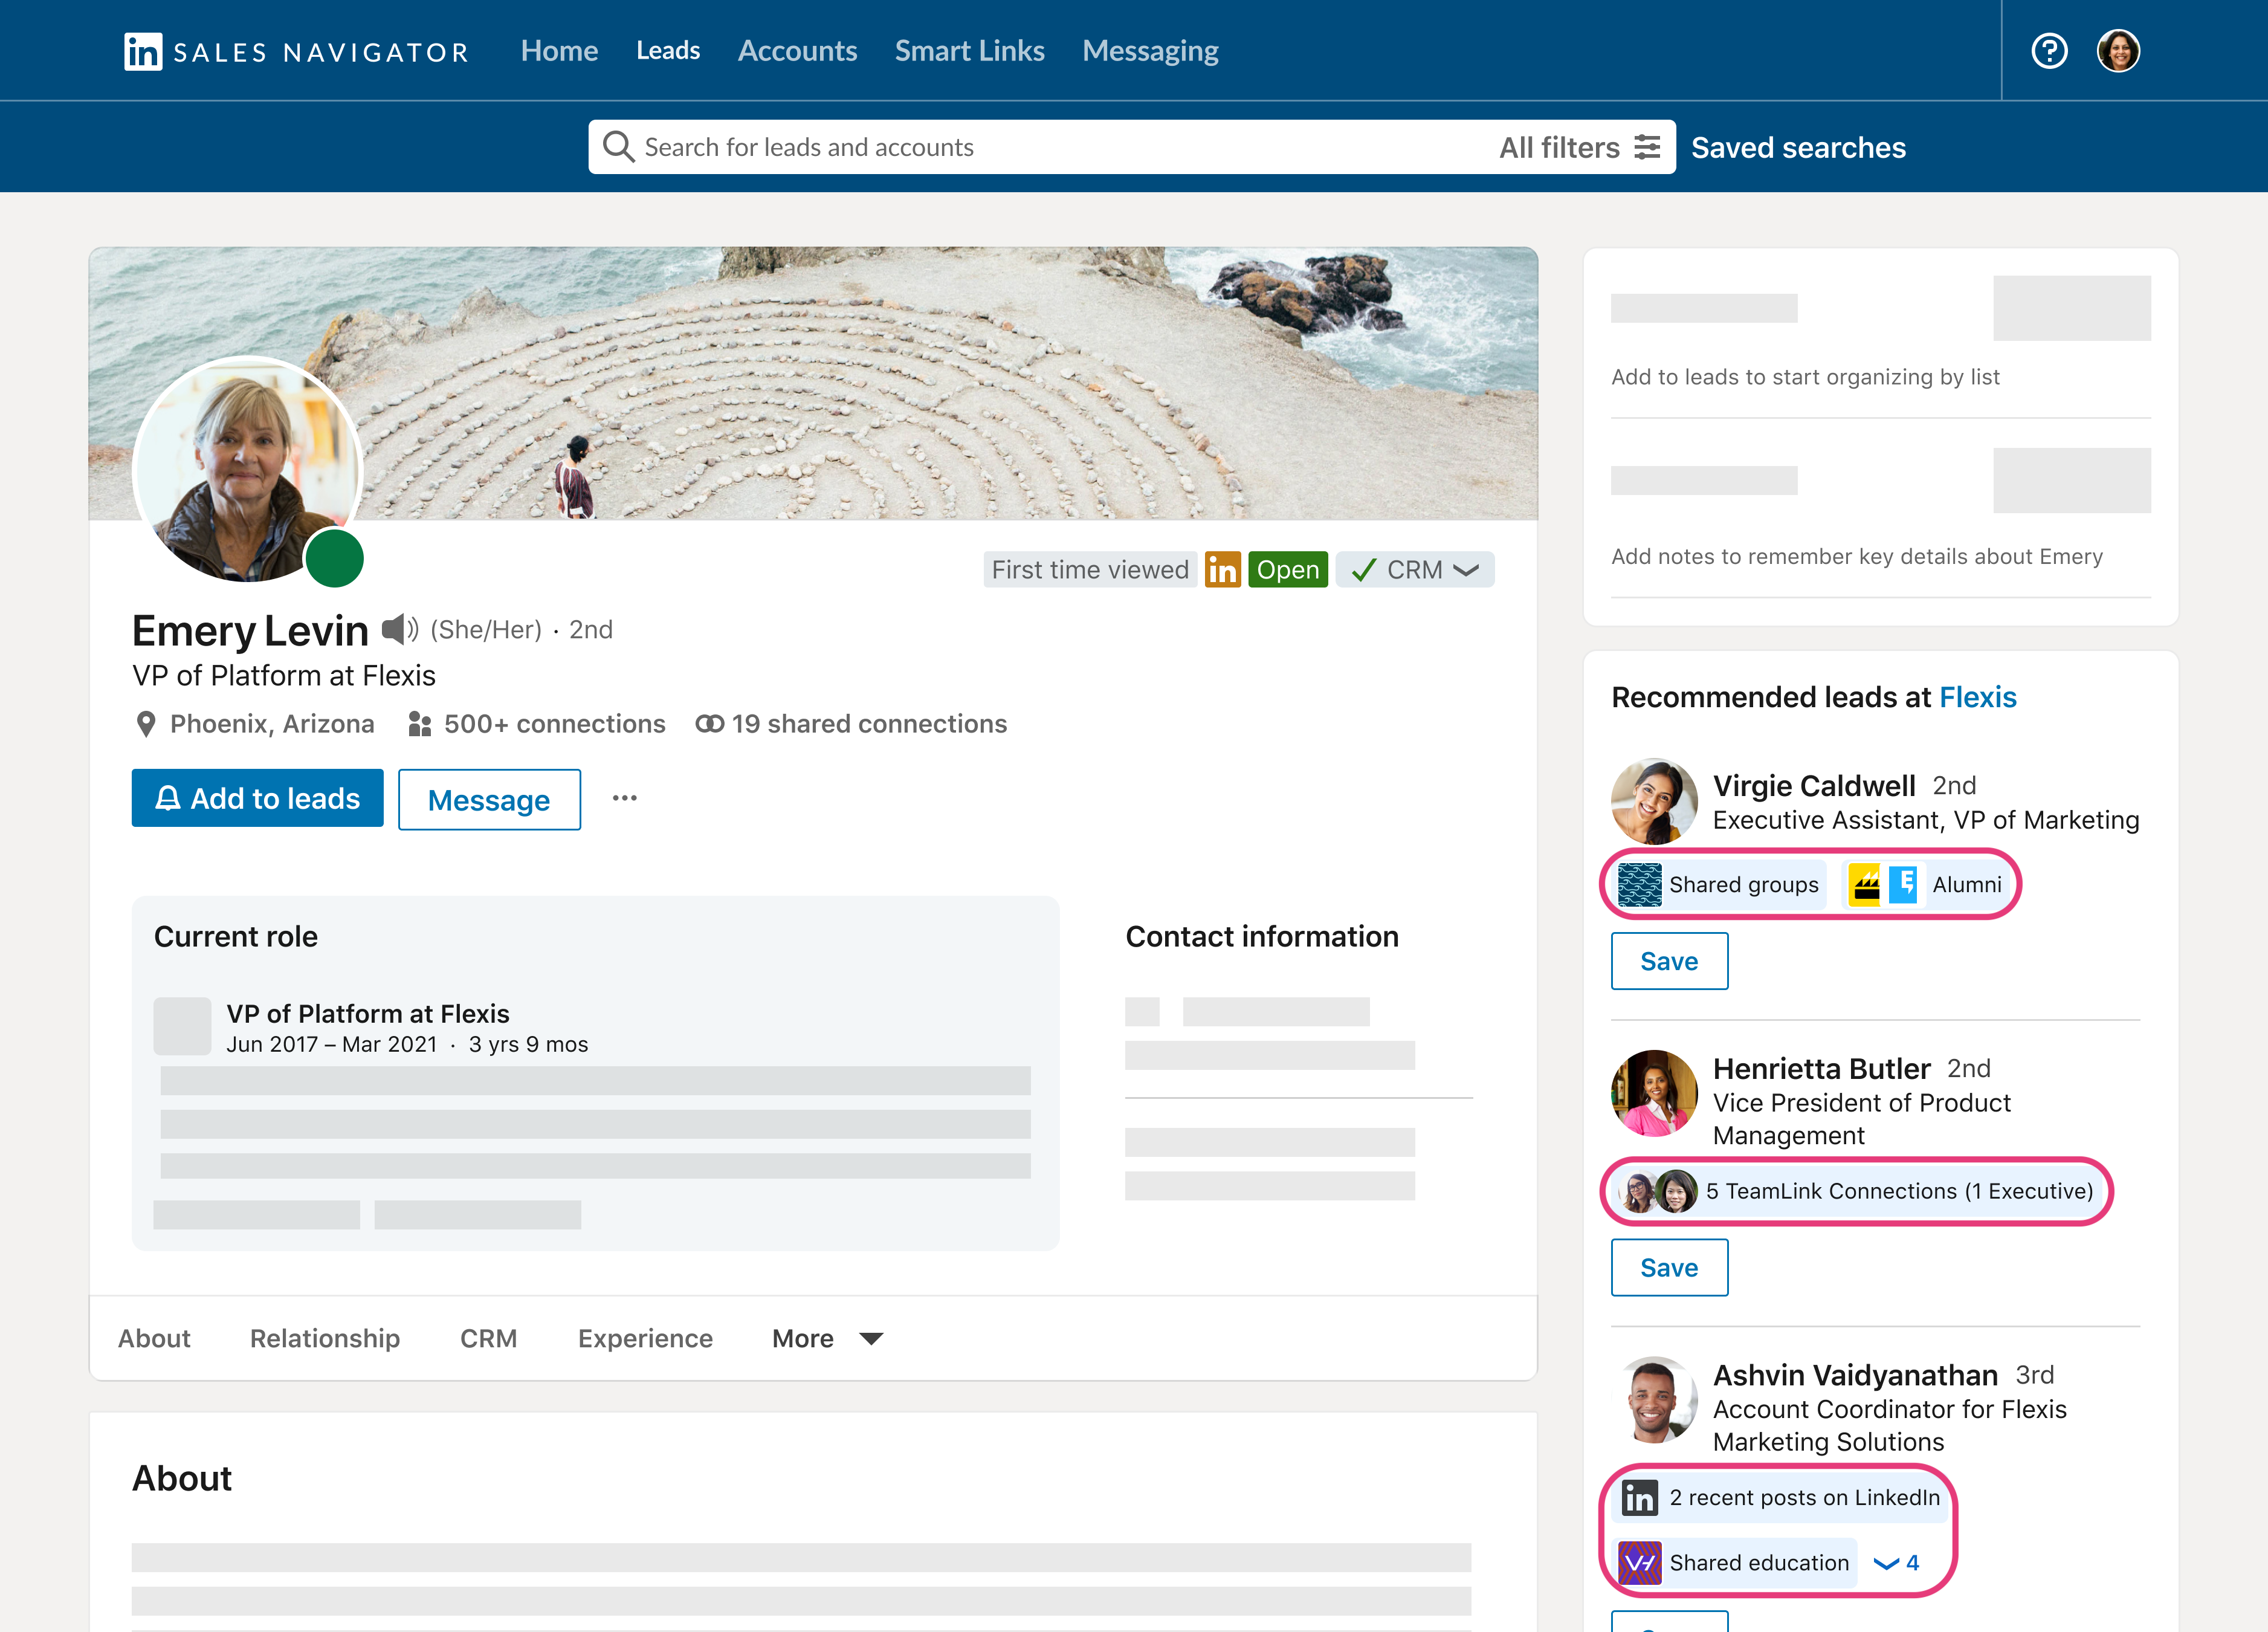Expand the More tab dropdown
The image size is (2268, 1632).
click(x=827, y=1339)
